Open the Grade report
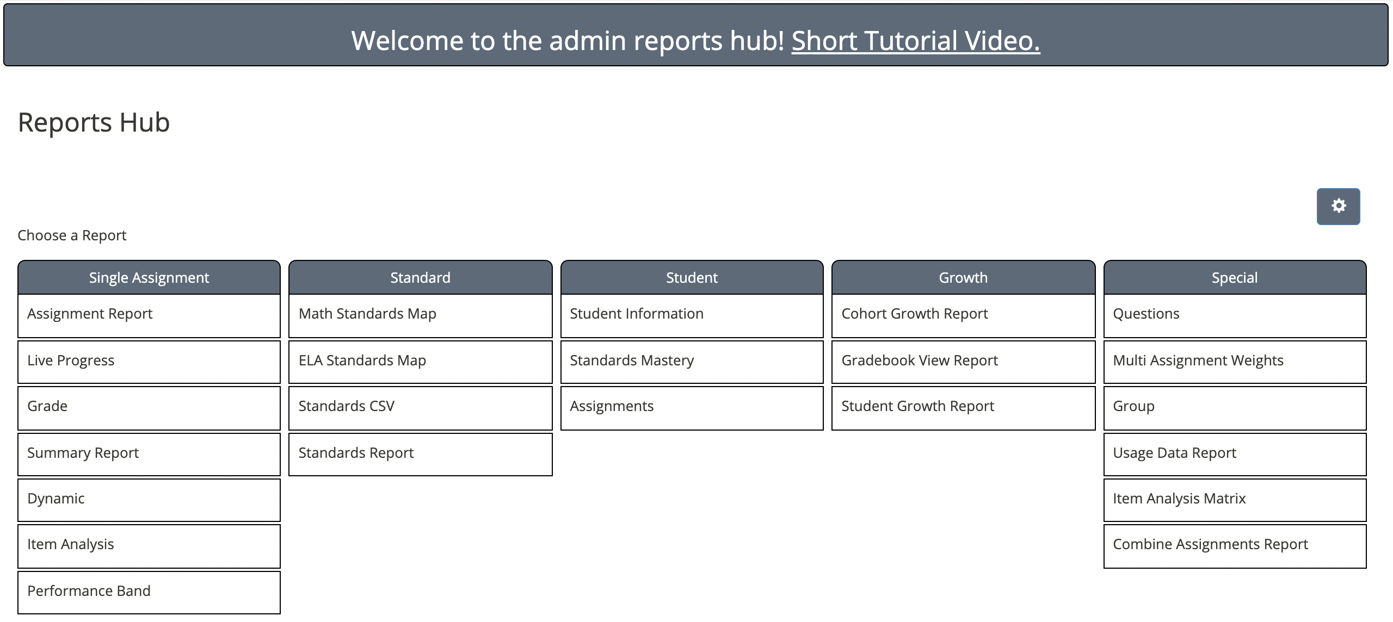This screenshot has height=622, width=1393. [149, 407]
